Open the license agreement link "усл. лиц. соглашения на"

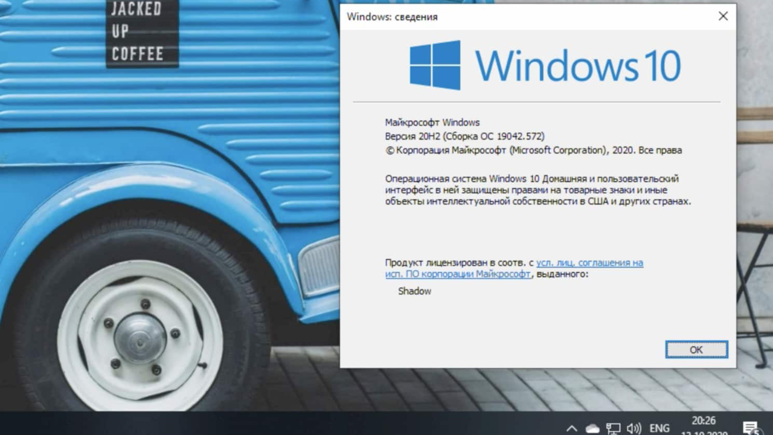589,263
